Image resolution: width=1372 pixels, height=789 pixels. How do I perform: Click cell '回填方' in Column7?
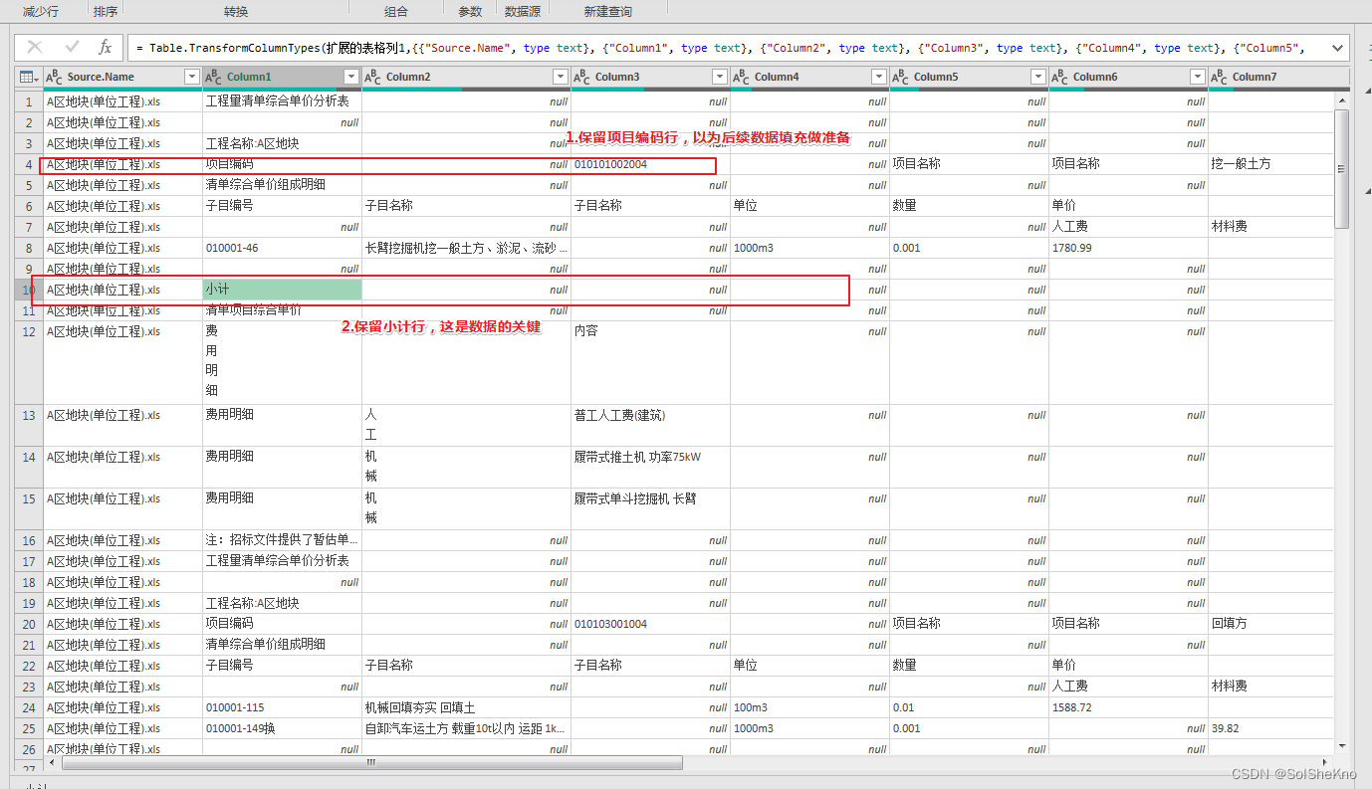pos(1270,624)
